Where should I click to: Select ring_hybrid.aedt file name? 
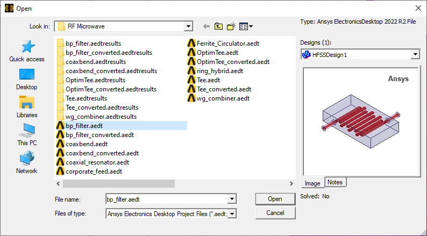[x=220, y=71]
